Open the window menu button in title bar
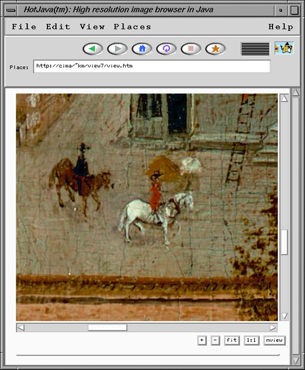 point(11,10)
